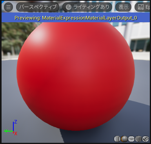Open the viewport hamburger options menu
The height and width of the screenshot is (144, 151).
click(x=8, y=7)
